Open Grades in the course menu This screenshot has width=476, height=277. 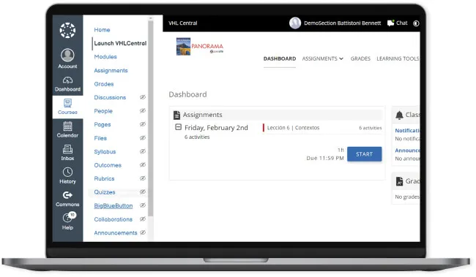(x=104, y=84)
